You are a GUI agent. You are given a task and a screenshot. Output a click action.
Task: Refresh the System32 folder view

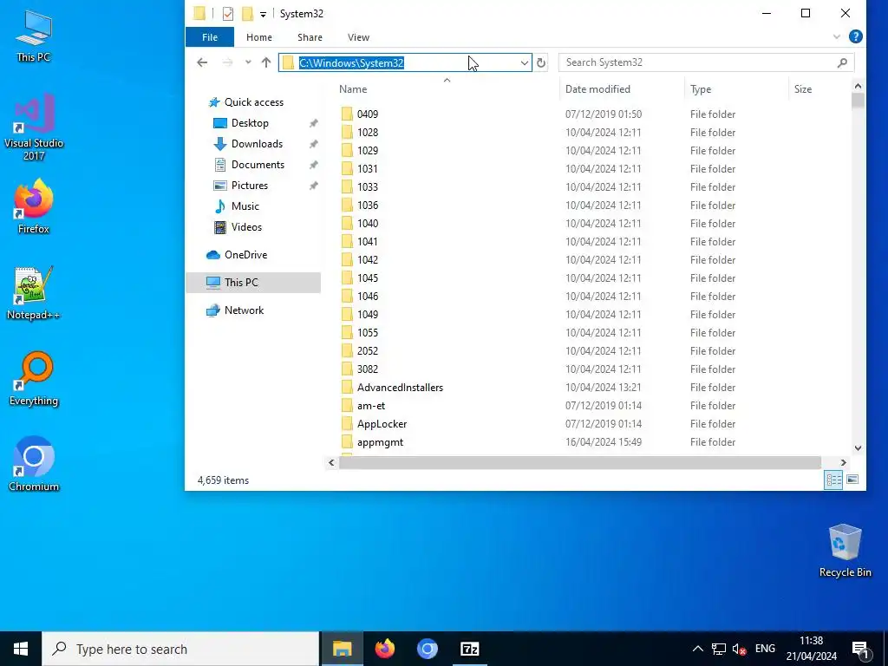point(541,62)
